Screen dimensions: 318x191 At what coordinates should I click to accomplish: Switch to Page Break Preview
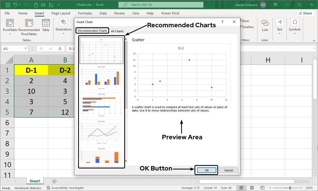(x=262, y=188)
